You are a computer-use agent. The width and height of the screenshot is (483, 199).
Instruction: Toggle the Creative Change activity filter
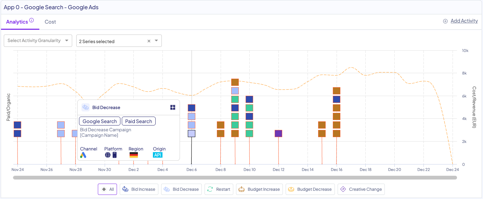pos(361,189)
